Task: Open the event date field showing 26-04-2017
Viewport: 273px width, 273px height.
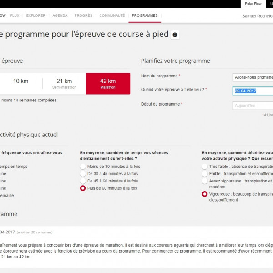Action: [x=253, y=91]
